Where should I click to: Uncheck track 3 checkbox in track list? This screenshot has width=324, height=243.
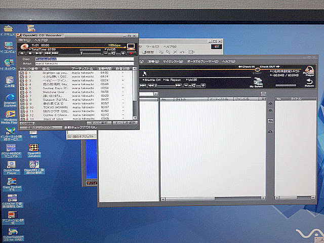[22, 80]
